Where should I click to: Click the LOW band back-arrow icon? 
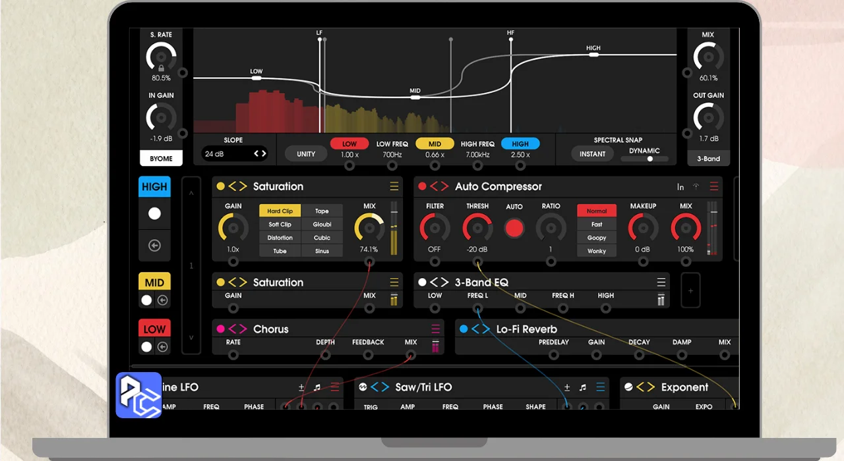[x=162, y=347]
